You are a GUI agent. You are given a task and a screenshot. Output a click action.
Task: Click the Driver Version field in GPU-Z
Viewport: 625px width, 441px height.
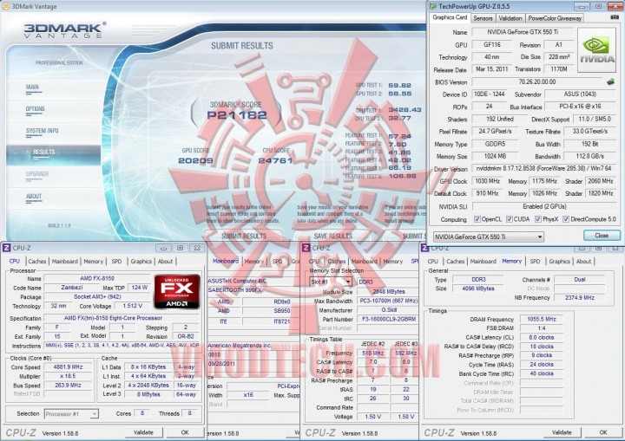(x=544, y=168)
